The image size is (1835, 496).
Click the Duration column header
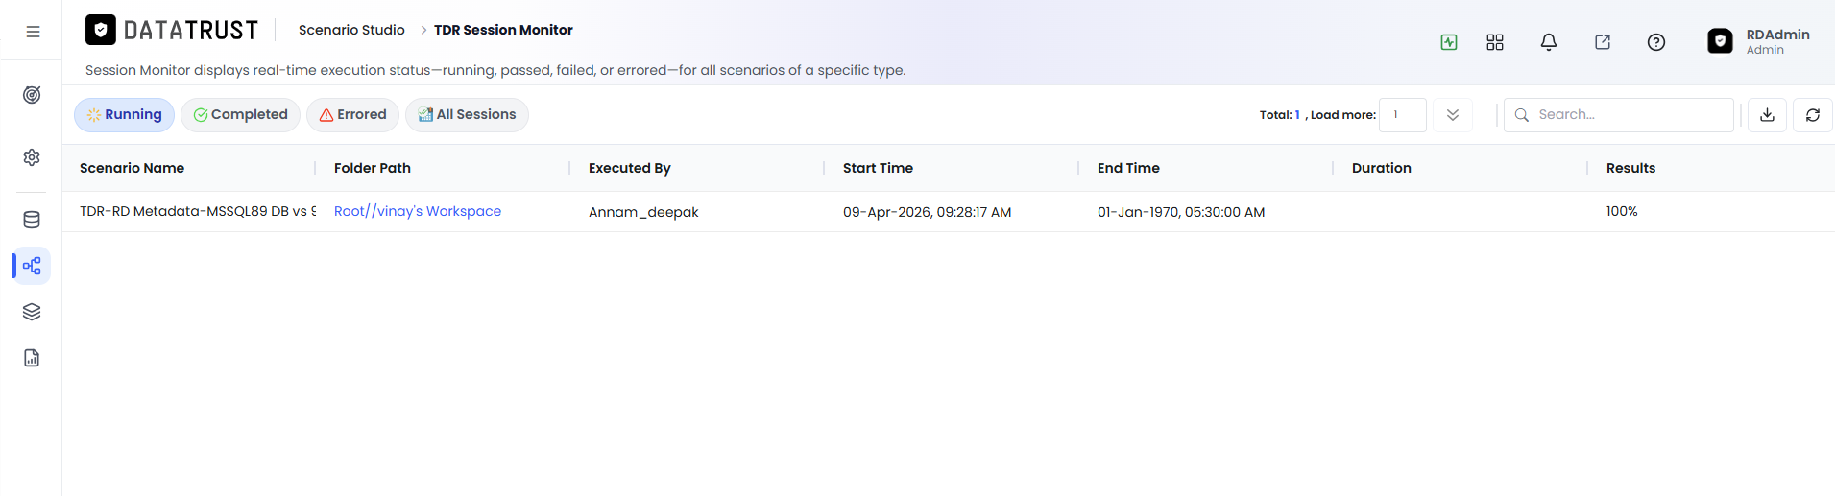(x=1382, y=168)
